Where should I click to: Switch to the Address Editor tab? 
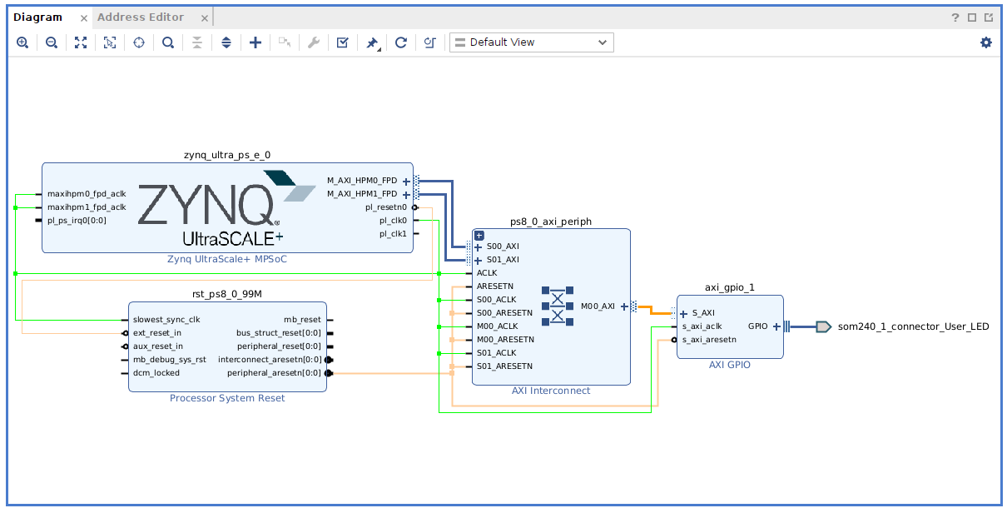coord(142,17)
